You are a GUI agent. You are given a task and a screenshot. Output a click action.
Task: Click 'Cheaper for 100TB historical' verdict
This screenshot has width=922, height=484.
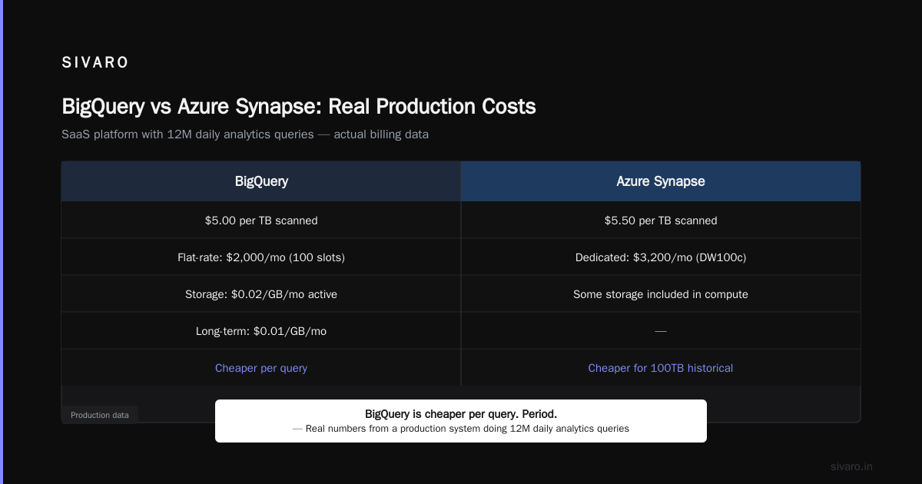coord(661,368)
